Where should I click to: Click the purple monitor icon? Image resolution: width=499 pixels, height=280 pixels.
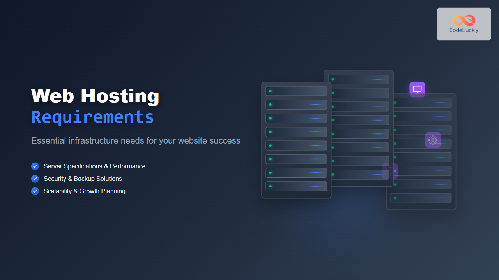(417, 89)
